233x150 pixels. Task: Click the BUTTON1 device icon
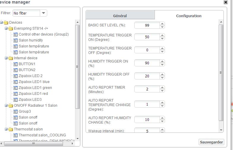pos(15,64)
